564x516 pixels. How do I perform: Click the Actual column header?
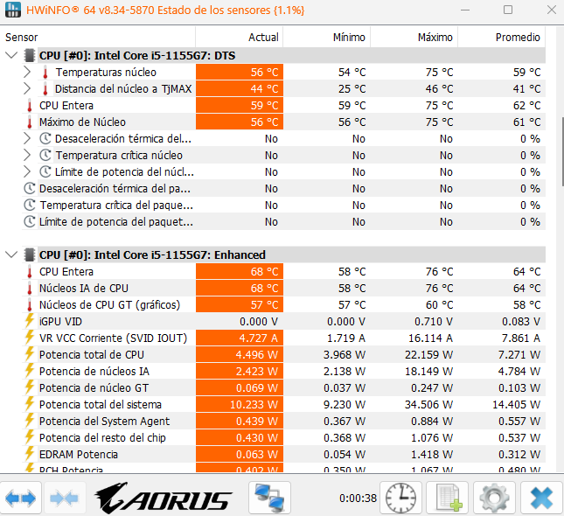tap(240, 37)
